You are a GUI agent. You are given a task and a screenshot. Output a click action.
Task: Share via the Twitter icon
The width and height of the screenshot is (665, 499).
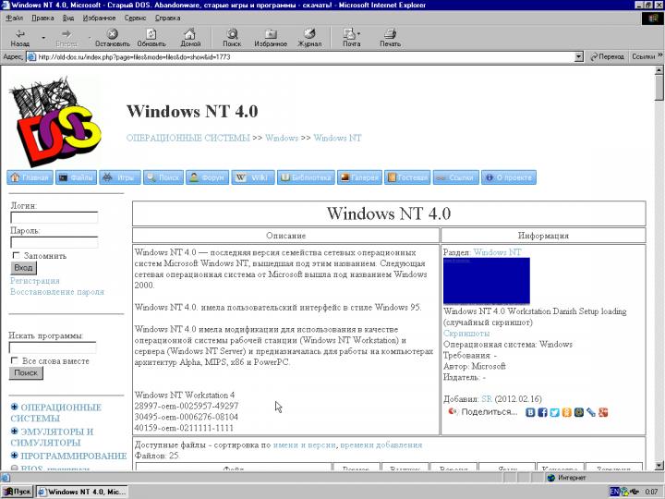pos(555,412)
